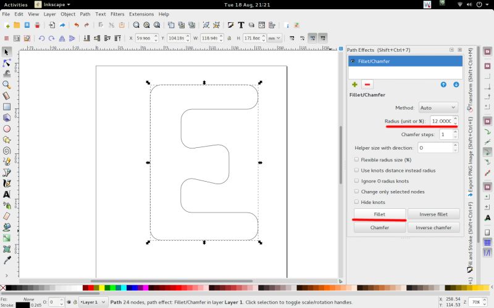
Task: Enable Change only selected nodes checkbox
Action: (356, 192)
